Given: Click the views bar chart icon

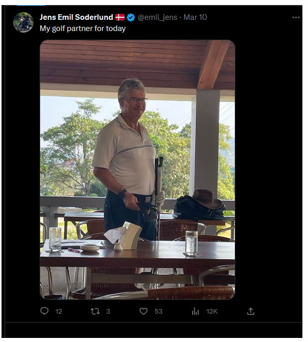Looking at the screenshot, I should point(195,311).
